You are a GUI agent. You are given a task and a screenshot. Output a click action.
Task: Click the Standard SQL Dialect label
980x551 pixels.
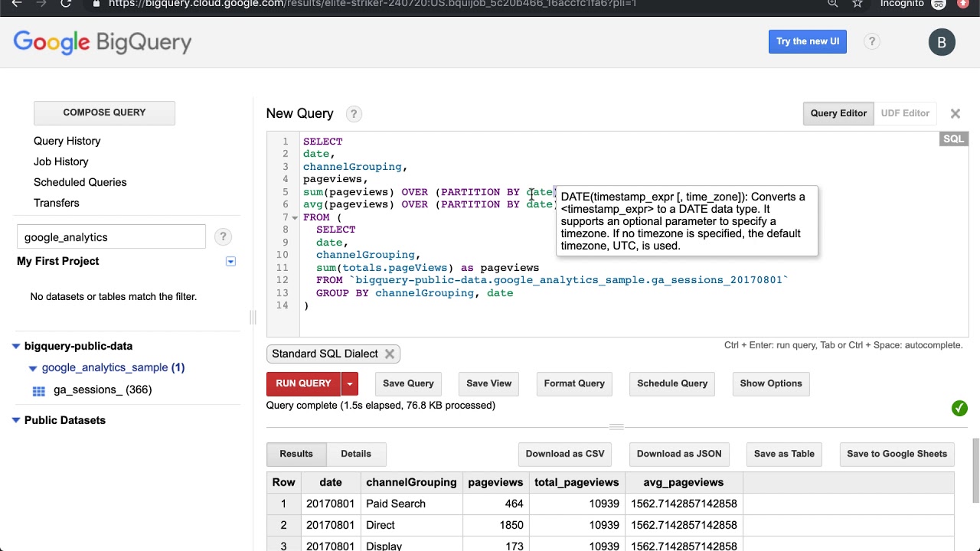pyautogui.click(x=325, y=354)
